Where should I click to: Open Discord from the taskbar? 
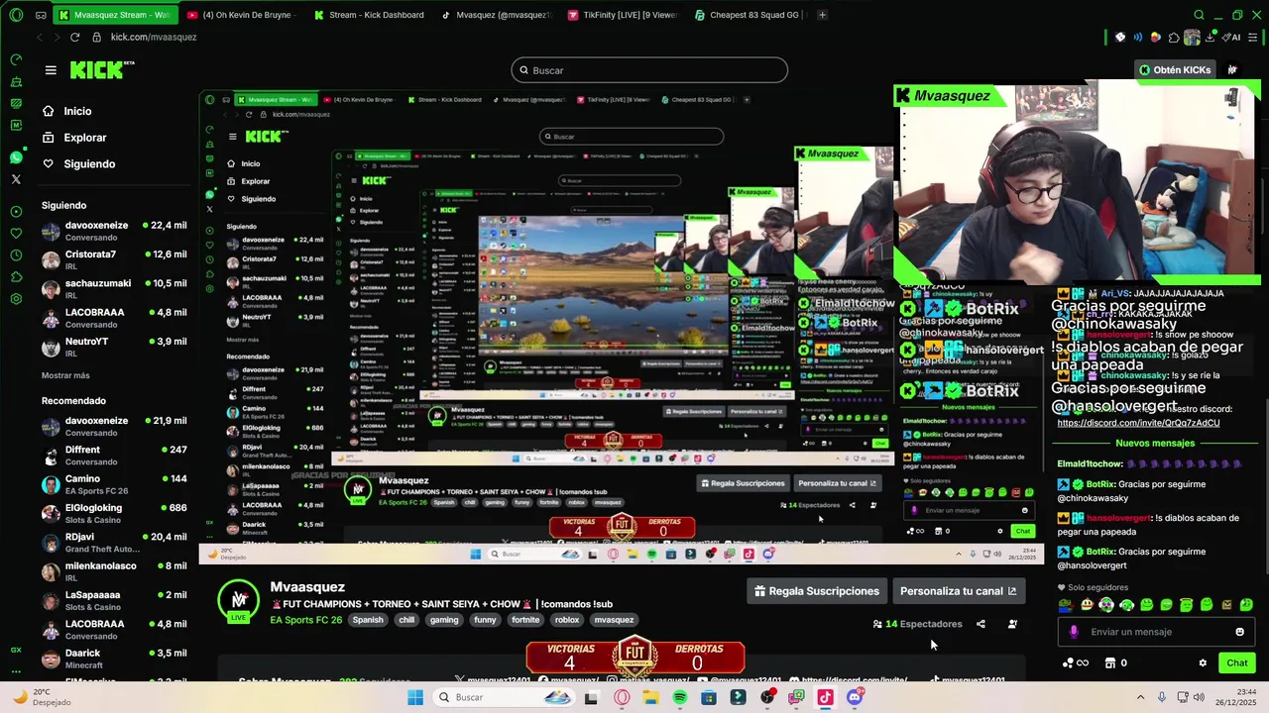click(x=855, y=697)
